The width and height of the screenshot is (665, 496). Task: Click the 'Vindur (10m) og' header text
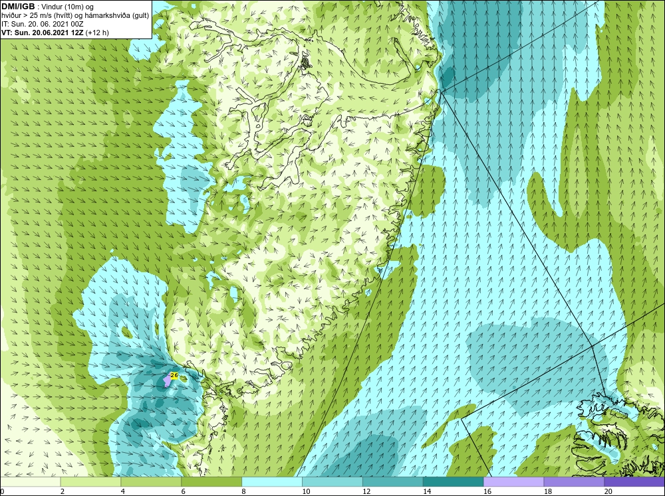[68, 7]
